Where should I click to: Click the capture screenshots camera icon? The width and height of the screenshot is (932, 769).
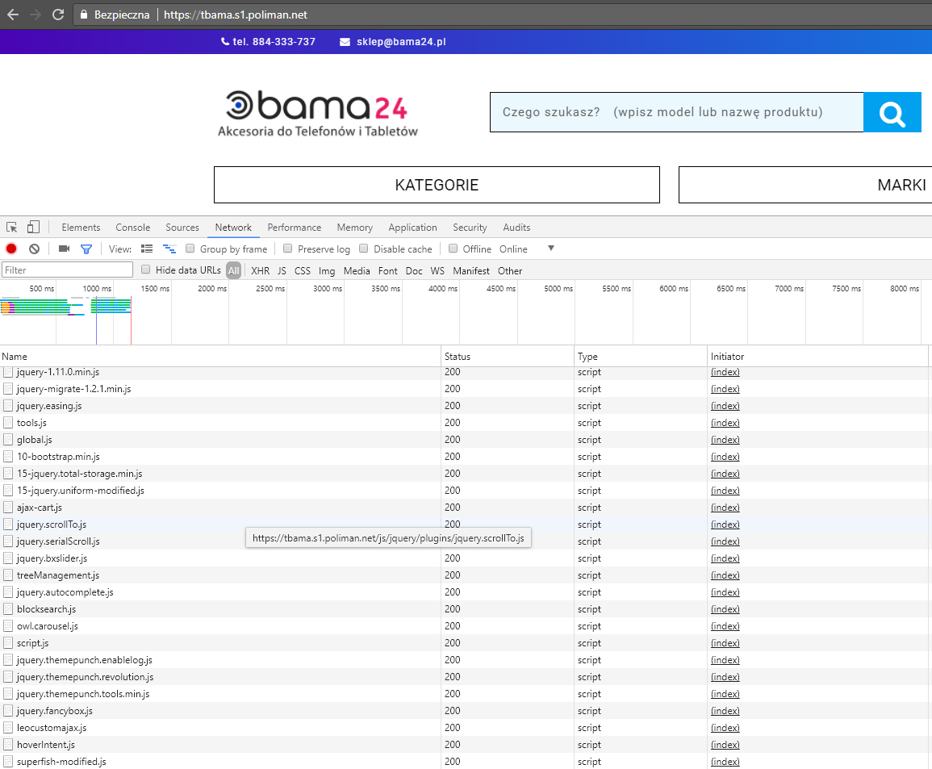(x=64, y=249)
